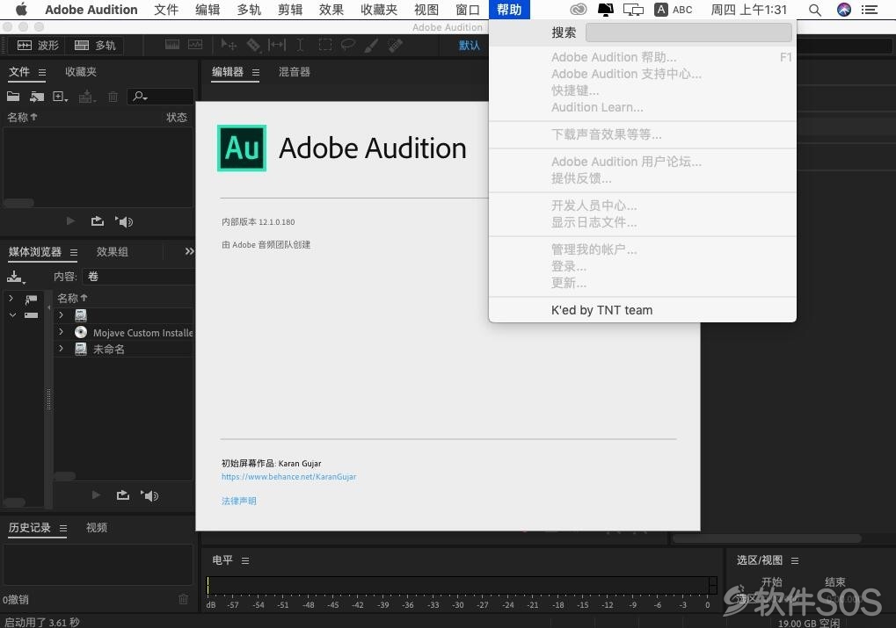Click History panel trash icon
The height and width of the screenshot is (628, 896).
(184, 599)
